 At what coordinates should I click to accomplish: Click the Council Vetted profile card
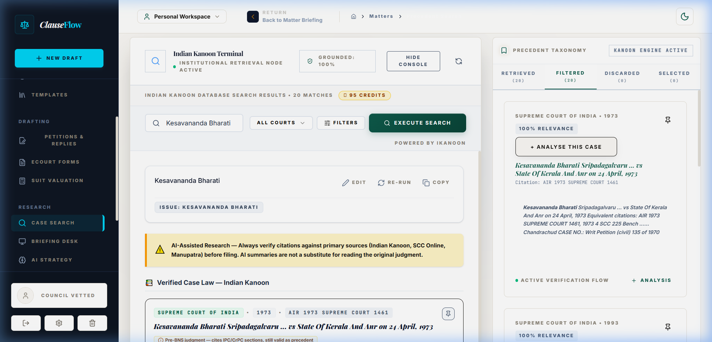tap(59, 296)
